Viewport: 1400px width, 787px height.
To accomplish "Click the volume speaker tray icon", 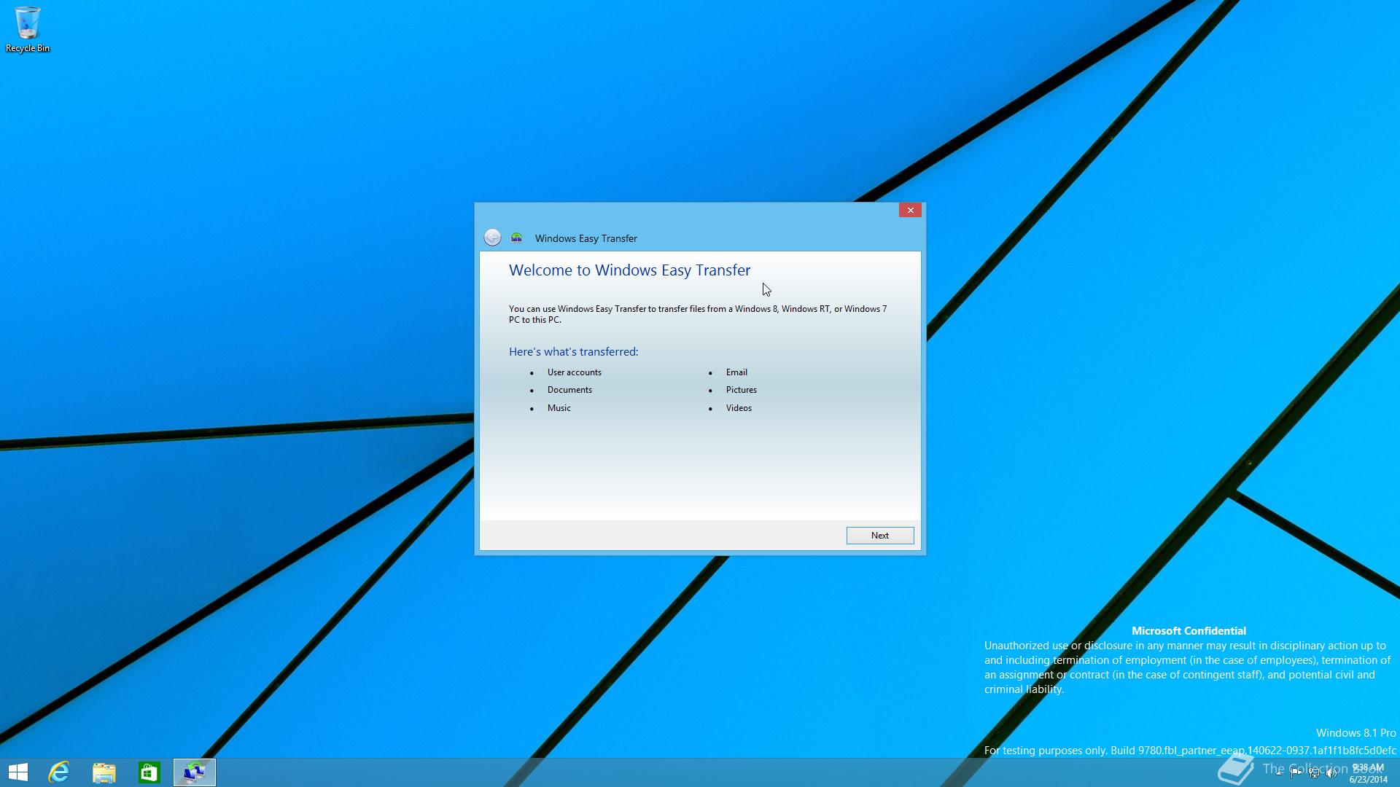I will (x=1331, y=773).
